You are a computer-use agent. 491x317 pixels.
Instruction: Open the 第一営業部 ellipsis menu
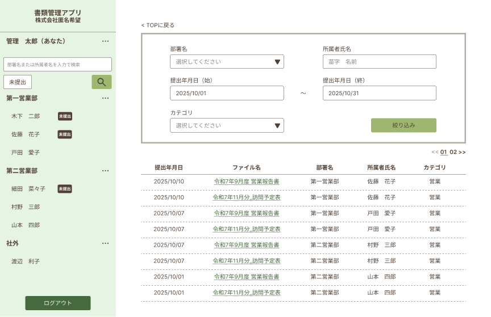(x=105, y=98)
